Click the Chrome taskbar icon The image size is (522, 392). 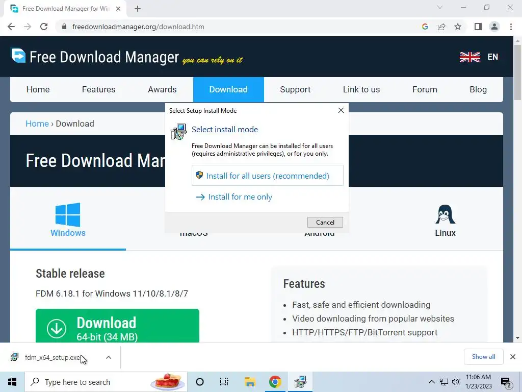(275, 382)
